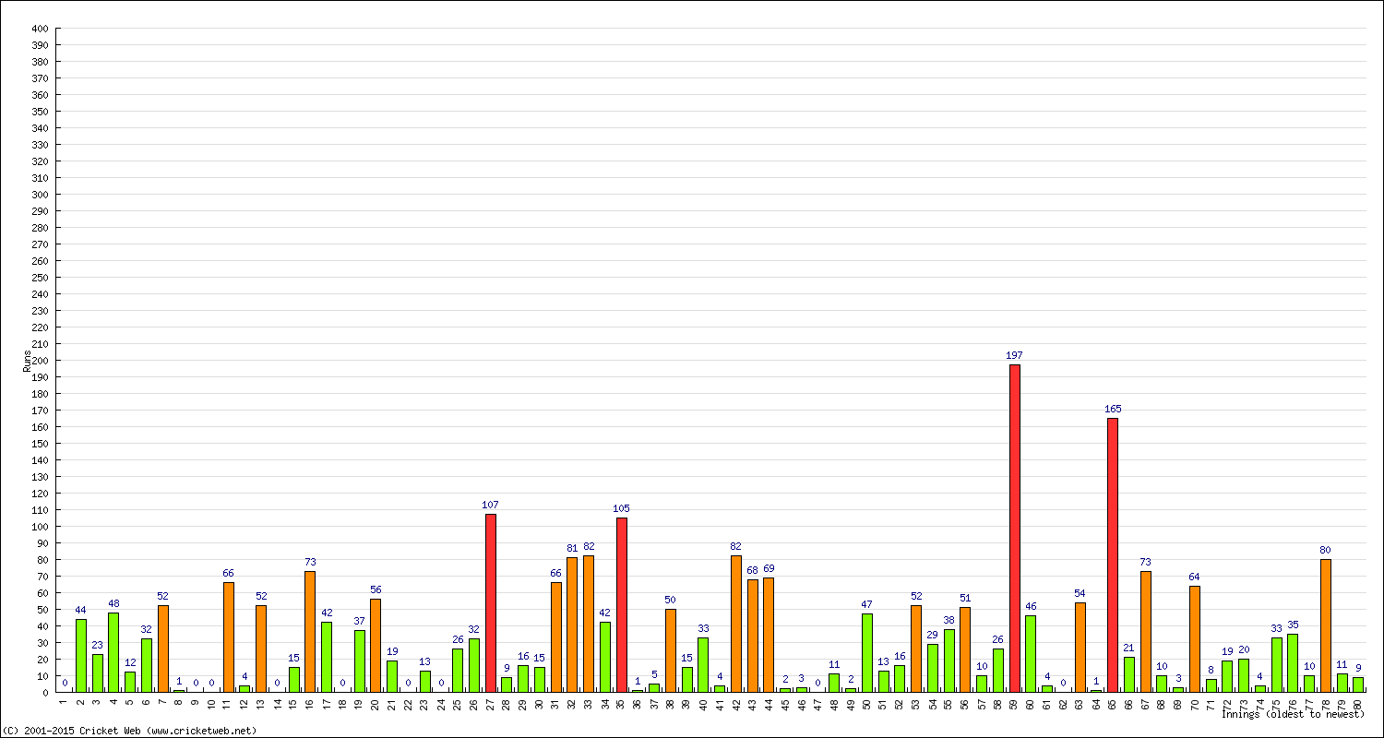Screen dimensions: 1384x738
Task: Click the orange bar valued 81
Action: 572,625
